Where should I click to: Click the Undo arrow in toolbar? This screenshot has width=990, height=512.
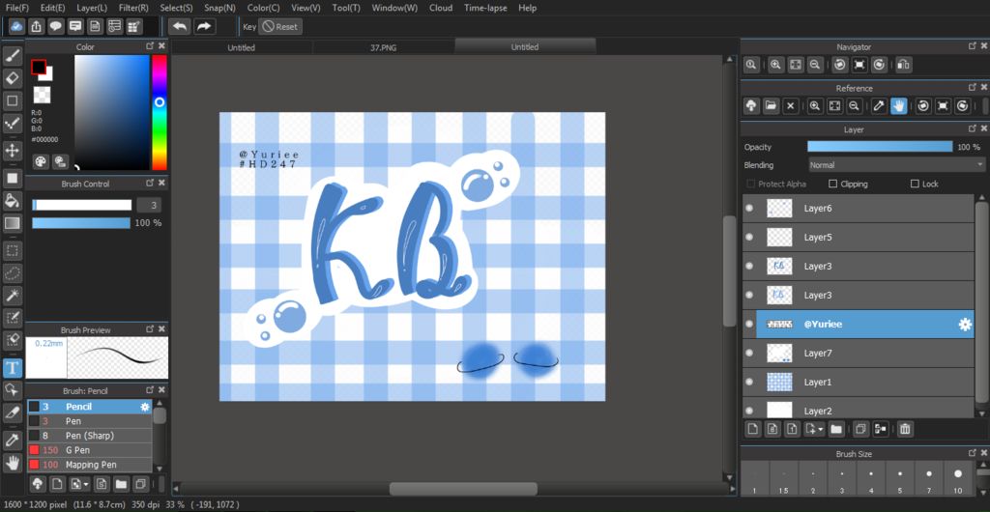(x=180, y=26)
